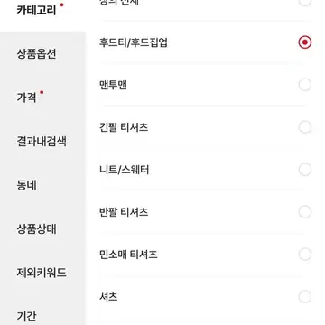Pick the 니트/스웨터 radio button

(x=305, y=170)
